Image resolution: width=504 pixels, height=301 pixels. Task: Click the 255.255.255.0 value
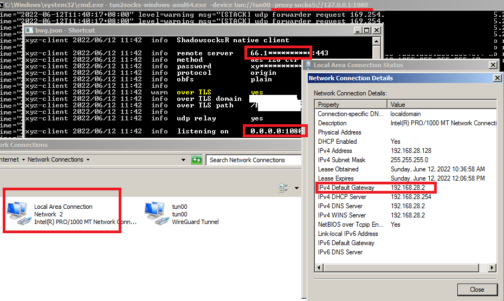pos(409,160)
